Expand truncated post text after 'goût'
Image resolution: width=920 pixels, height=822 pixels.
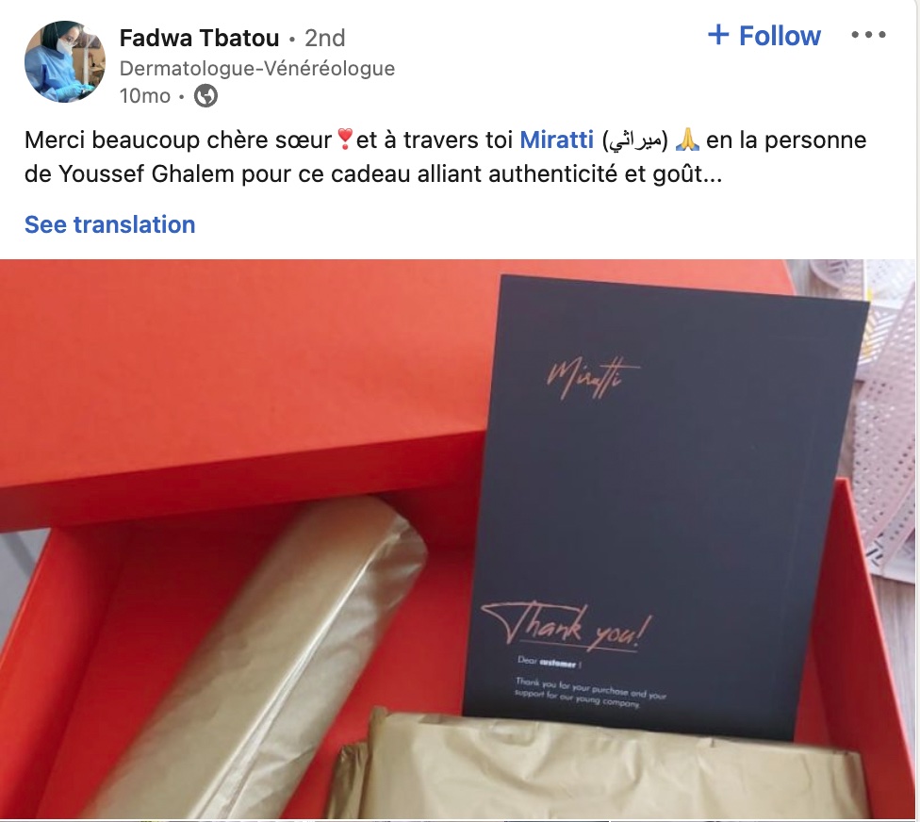coord(713,174)
